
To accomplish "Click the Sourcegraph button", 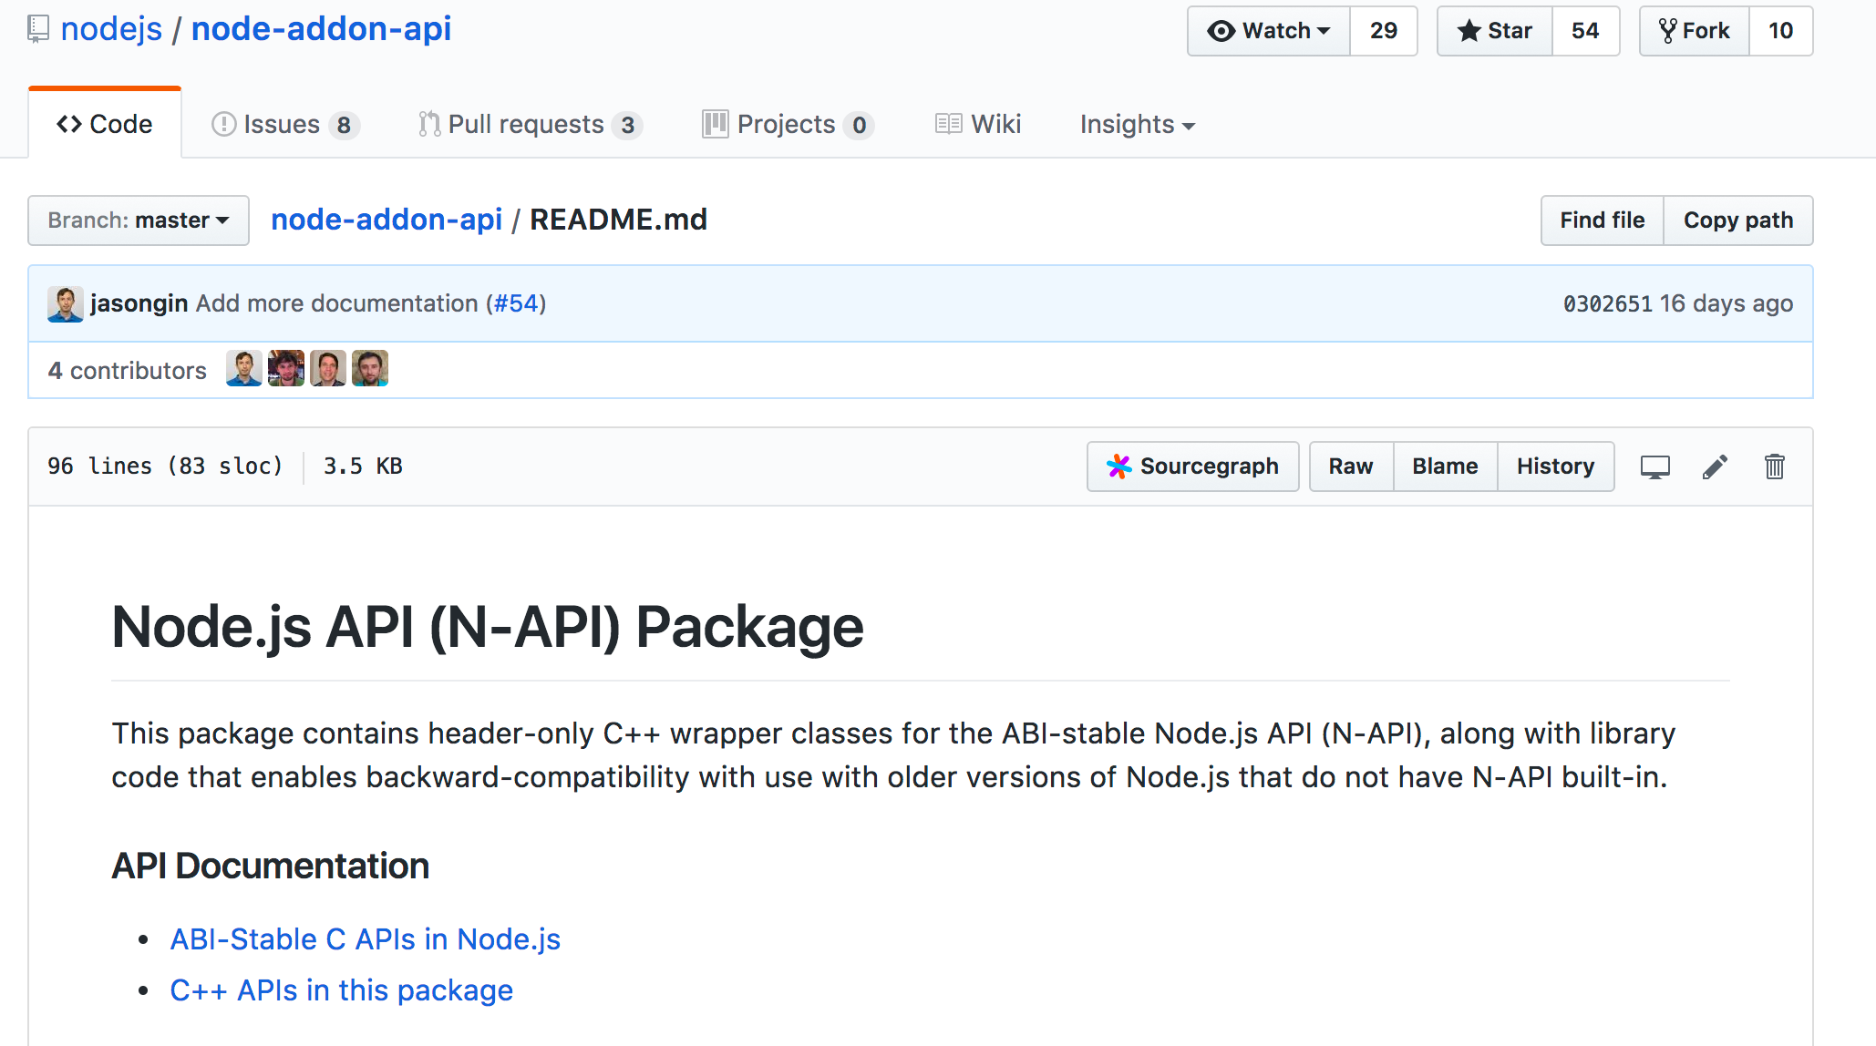I will [x=1192, y=467].
